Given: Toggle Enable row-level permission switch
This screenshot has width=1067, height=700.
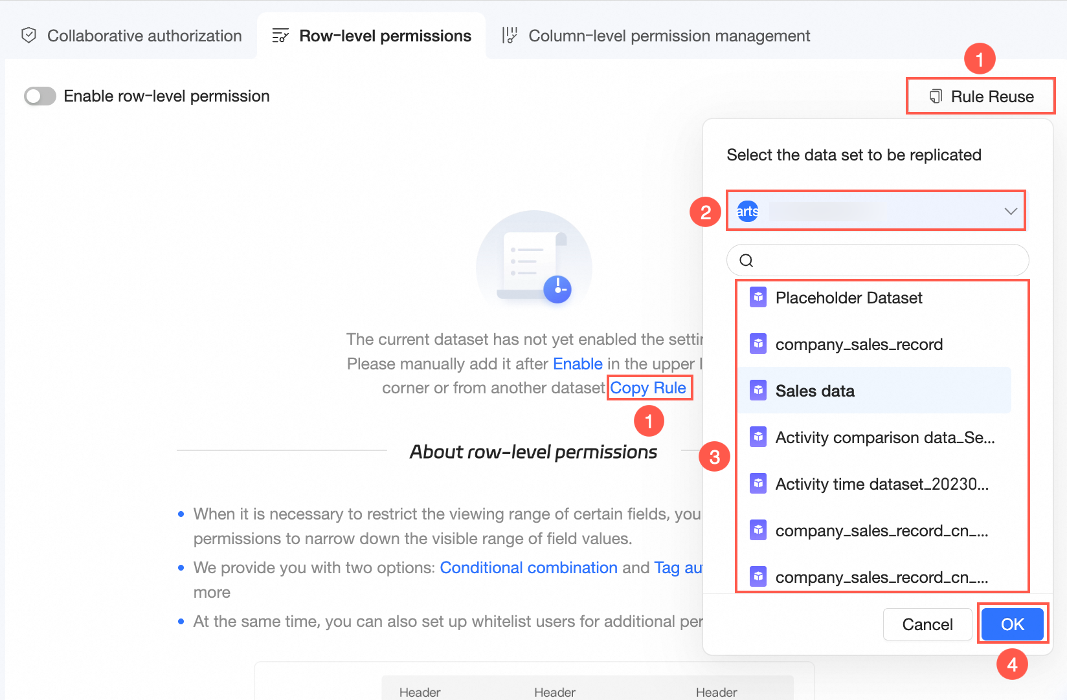Looking at the screenshot, I should coord(40,96).
